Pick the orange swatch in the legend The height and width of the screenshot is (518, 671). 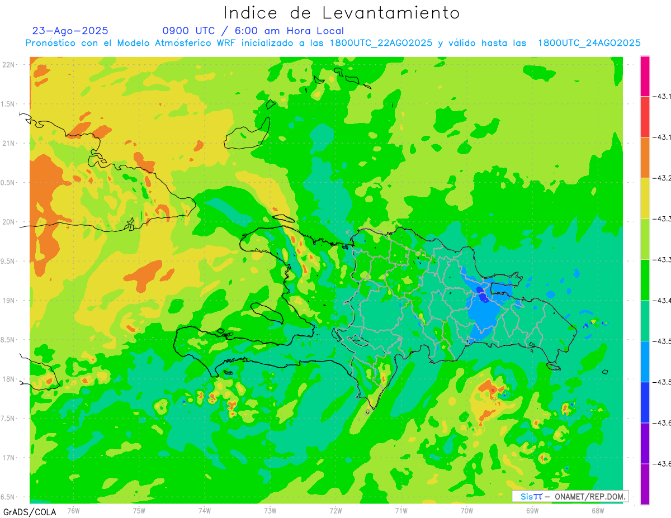pyautogui.click(x=645, y=158)
